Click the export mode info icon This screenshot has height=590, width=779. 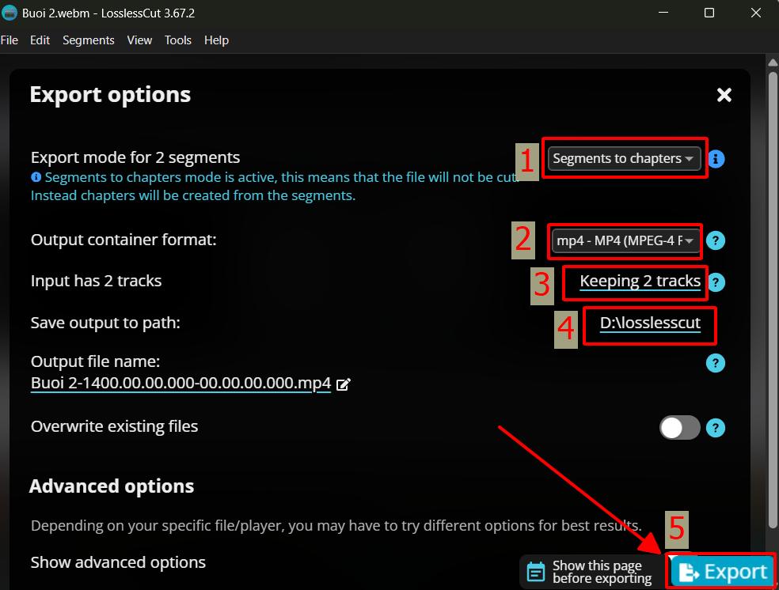point(716,159)
